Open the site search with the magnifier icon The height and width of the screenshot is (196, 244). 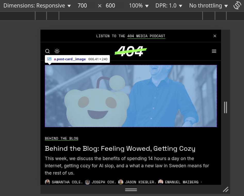(47, 51)
